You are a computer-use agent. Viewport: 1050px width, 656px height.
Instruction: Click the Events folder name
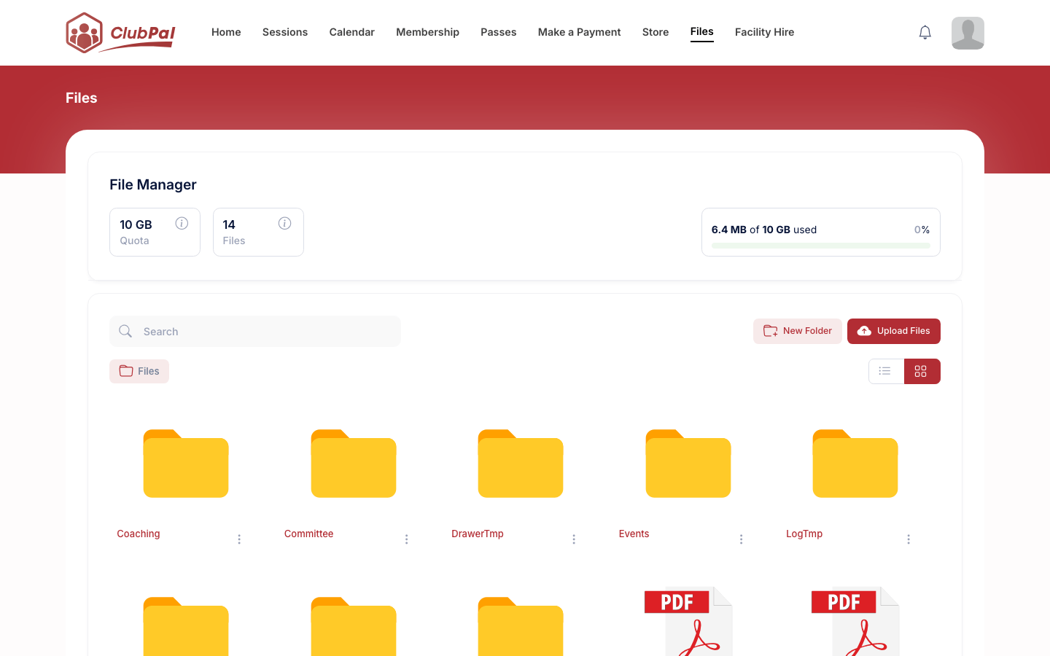coord(634,534)
